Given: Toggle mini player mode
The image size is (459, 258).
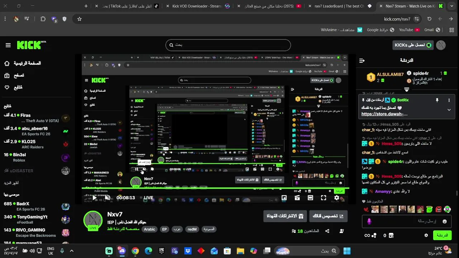Looking at the screenshot, I should coord(284,197).
